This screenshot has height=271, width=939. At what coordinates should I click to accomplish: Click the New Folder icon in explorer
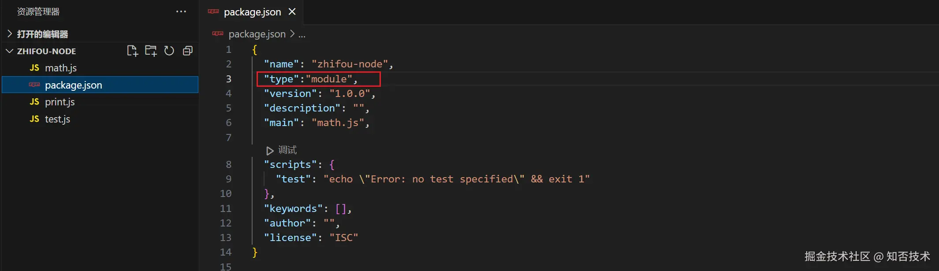click(x=151, y=51)
